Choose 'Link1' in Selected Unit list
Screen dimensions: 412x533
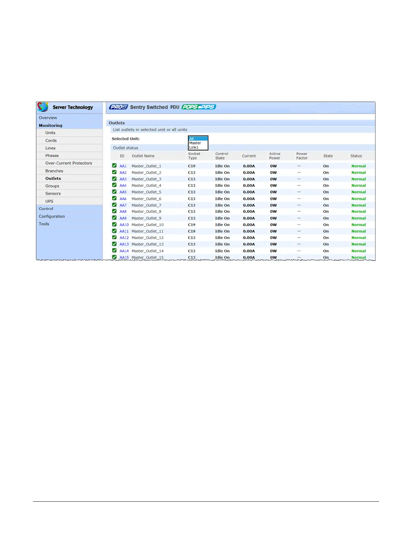[198, 147]
